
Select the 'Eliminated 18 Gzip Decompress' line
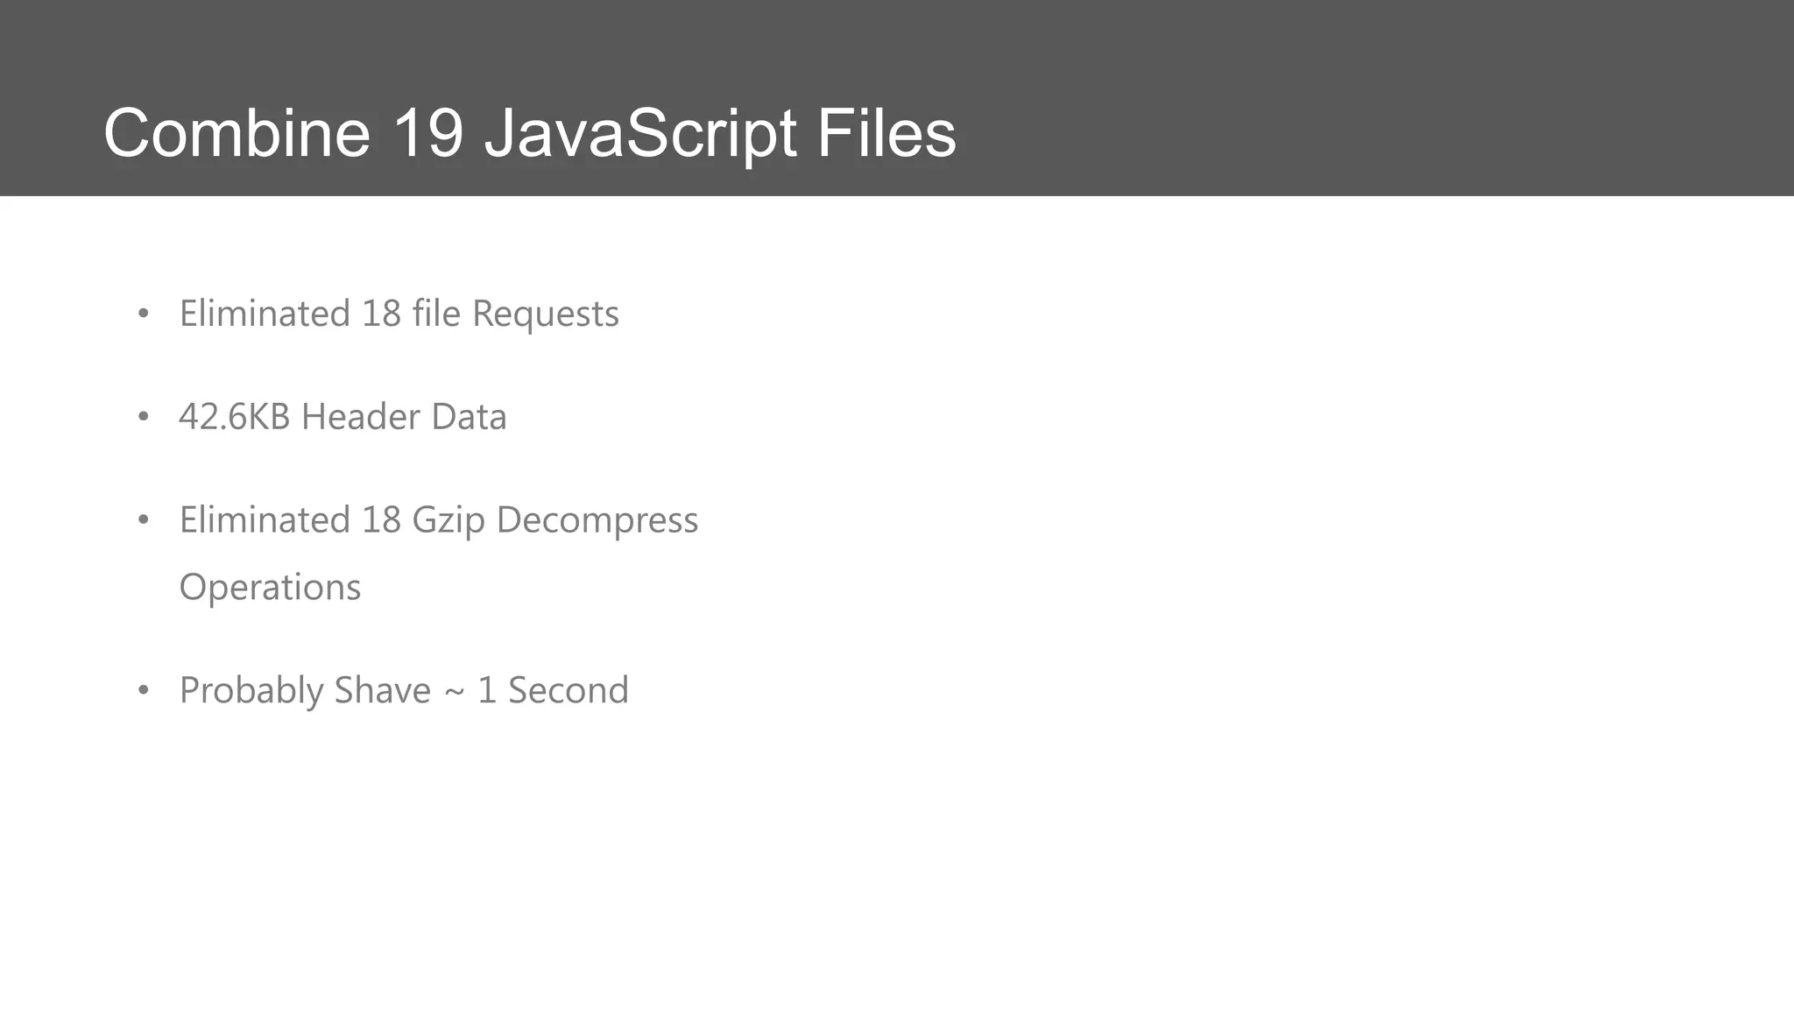tap(439, 520)
